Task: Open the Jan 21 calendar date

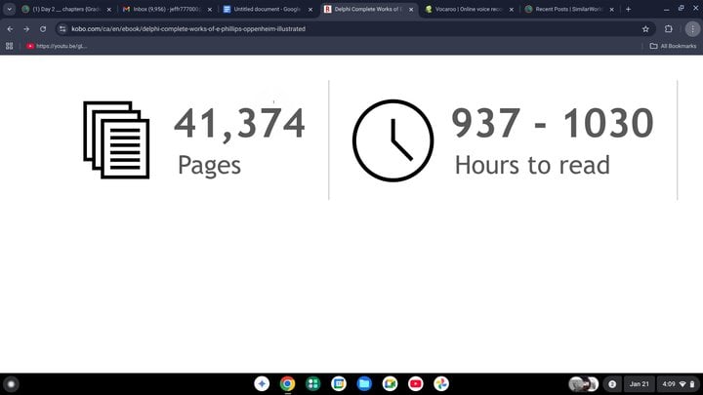Action: [x=639, y=384]
